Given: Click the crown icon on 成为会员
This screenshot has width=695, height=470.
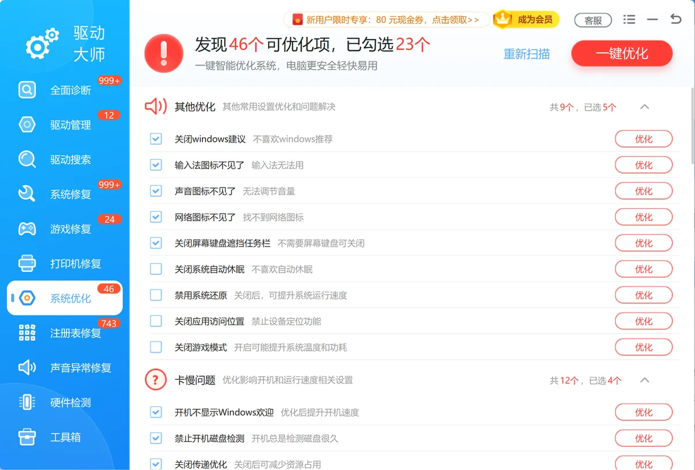Looking at the screenshot, I should point(503,20).
